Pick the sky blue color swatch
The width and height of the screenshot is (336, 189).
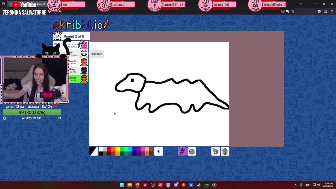point(130,149)
